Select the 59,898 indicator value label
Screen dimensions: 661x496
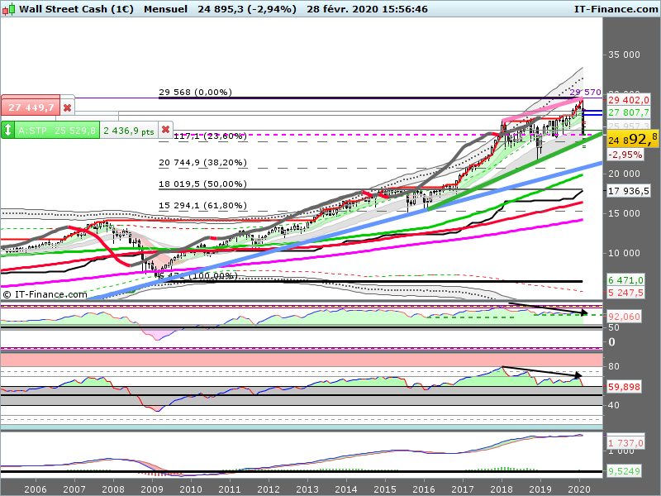(x=625, y=386)
